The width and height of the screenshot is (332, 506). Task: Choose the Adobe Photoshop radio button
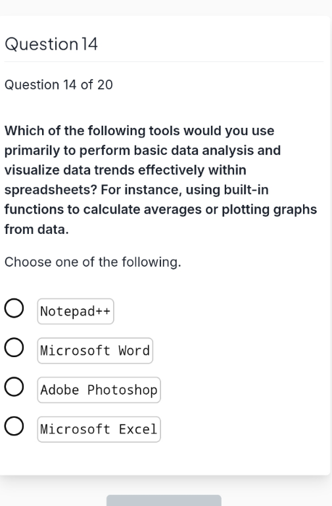tap(14, 387)
